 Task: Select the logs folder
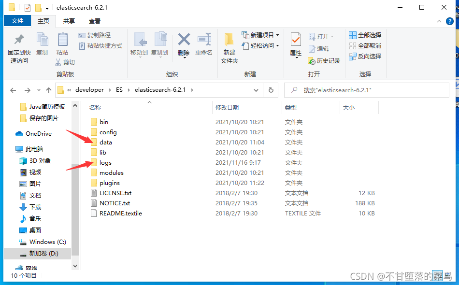tap(101, 163)
